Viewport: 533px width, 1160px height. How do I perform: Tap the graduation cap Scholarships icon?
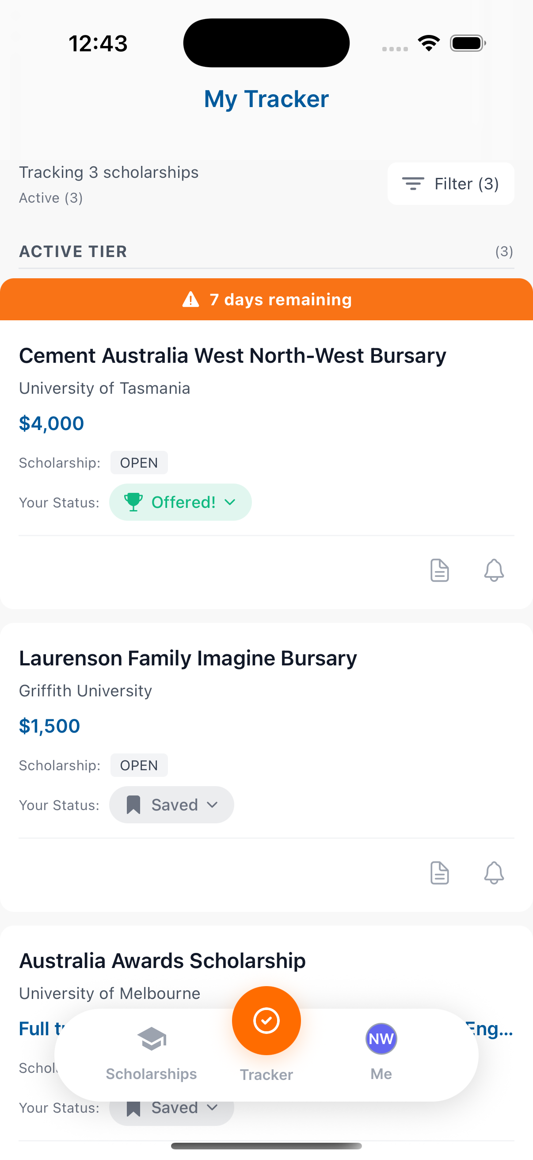tap(152, 1039)
